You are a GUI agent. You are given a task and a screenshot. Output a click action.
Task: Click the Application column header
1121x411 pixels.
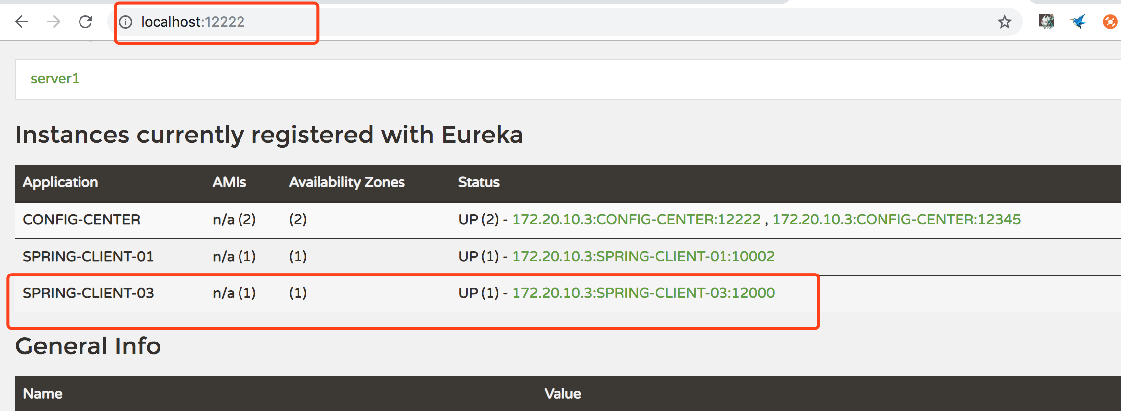(61, 182)
